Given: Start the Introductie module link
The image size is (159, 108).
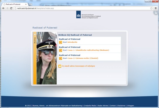Looking at the screenshot, I should click(72, 42).
